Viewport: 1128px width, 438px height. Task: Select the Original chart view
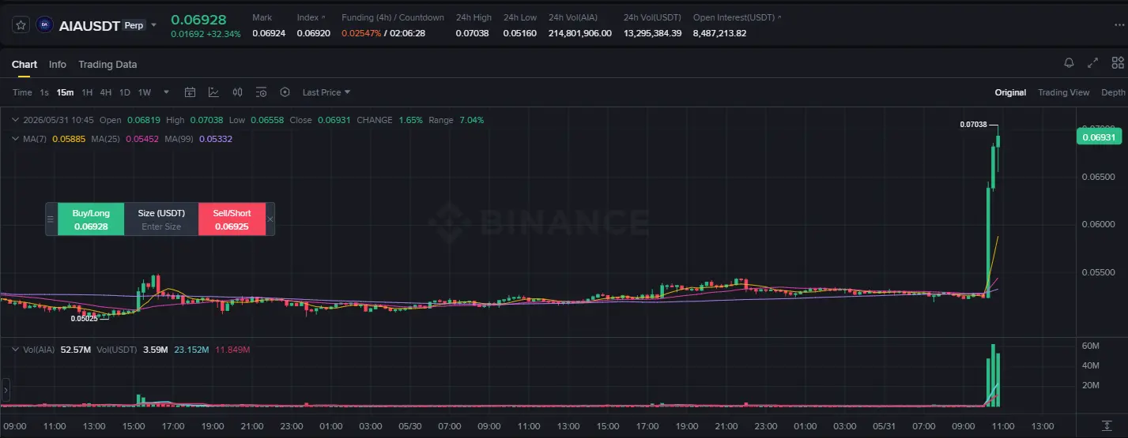click(1010, 92)
